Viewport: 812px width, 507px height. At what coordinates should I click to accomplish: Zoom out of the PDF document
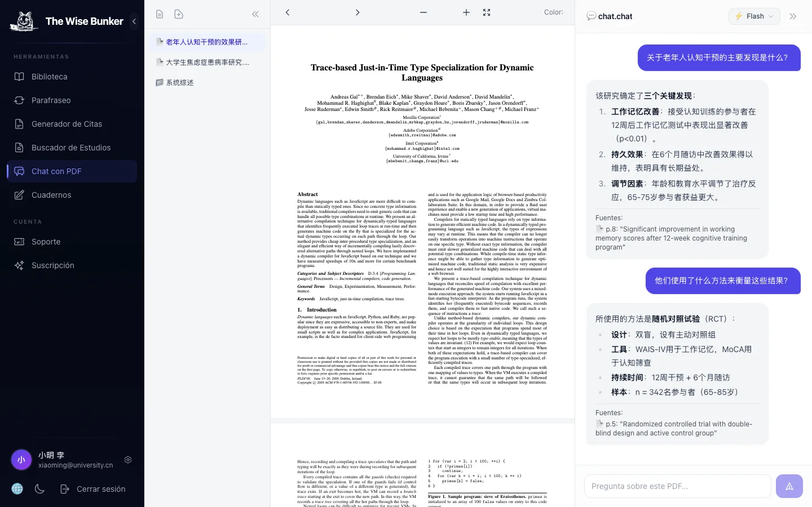pos(423,12)
